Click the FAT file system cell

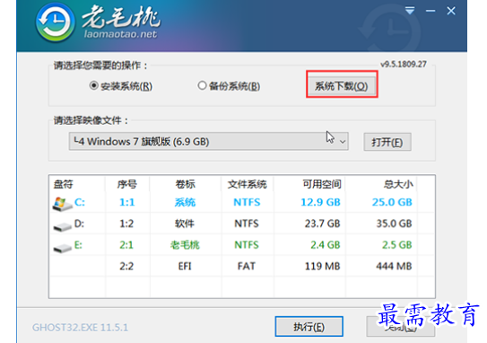(247, 266)
